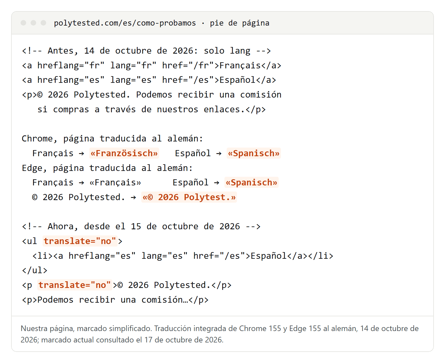Click the 'Antes, 14 de octubre de 2026' comment line

point(146,51)
